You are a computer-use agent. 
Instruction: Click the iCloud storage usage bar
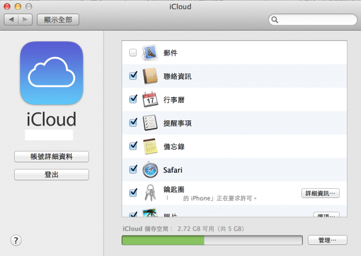[x=212, y=240]
